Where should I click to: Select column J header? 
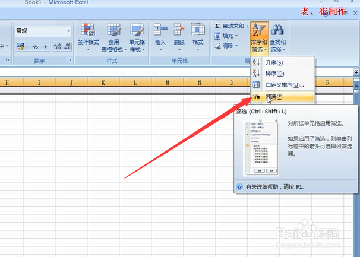point(71,83)
